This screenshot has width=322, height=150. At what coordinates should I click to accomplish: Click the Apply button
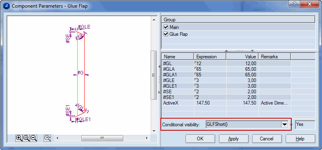coord(234,139)
